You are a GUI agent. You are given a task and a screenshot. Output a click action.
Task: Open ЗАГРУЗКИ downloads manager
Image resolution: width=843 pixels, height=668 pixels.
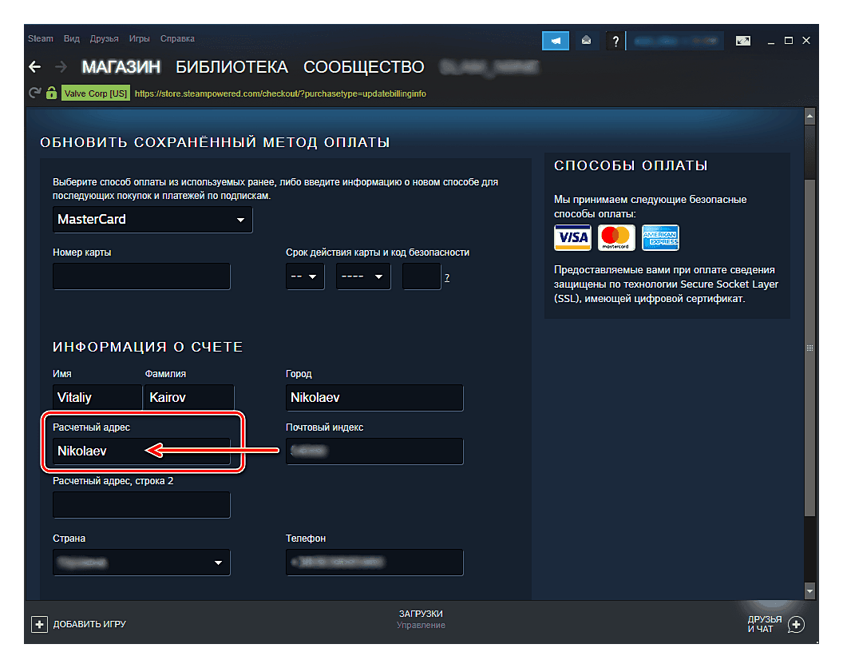(421, 614)
